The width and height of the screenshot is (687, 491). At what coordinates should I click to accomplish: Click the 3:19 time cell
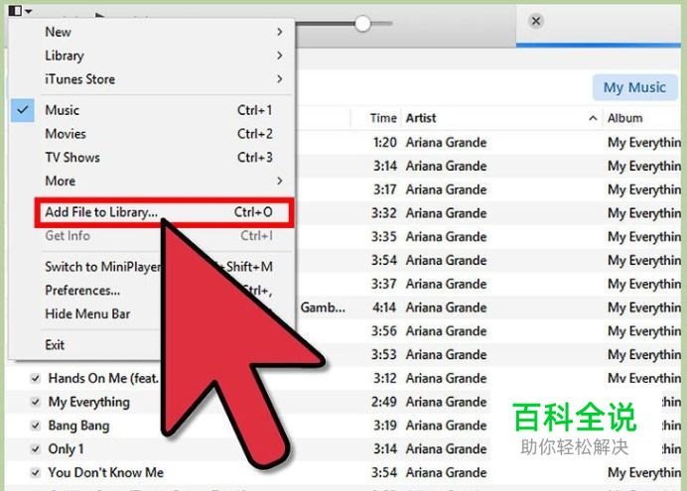(x=384, y=426)
